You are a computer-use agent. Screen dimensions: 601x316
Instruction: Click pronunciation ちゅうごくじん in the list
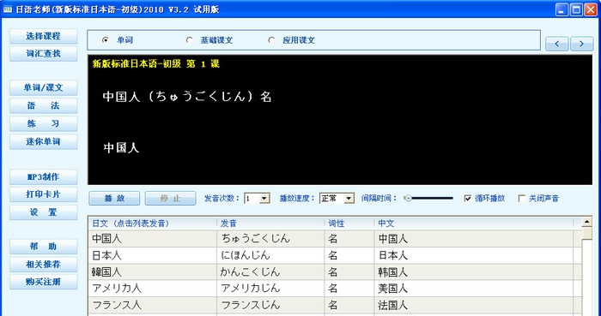[270, 239]
